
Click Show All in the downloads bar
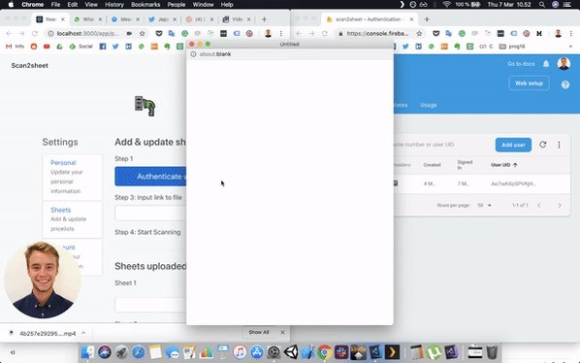pyautogui.click(x=259, y=332)
